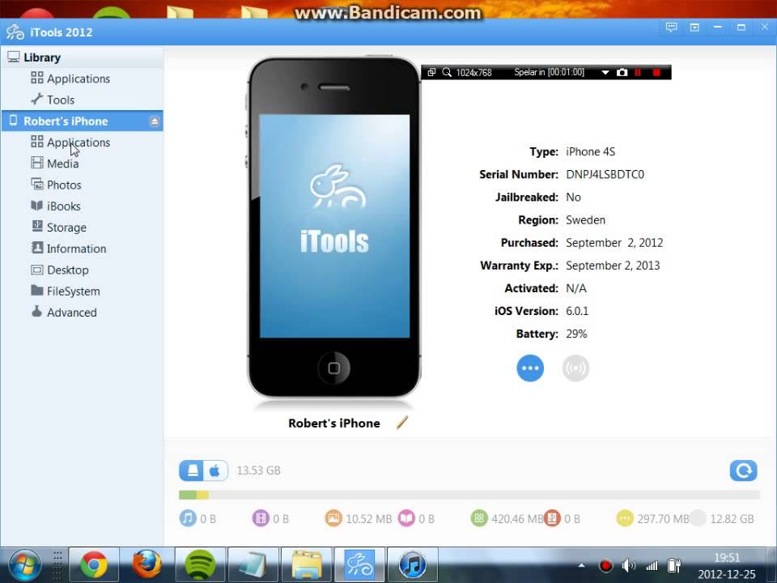This screenshot has width=777, height=583.
Task: Click the storage usage bar
Action: coord(469,495)
